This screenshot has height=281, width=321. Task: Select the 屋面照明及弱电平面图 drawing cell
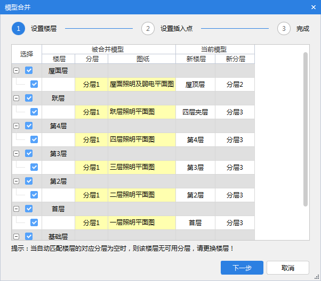142,84
